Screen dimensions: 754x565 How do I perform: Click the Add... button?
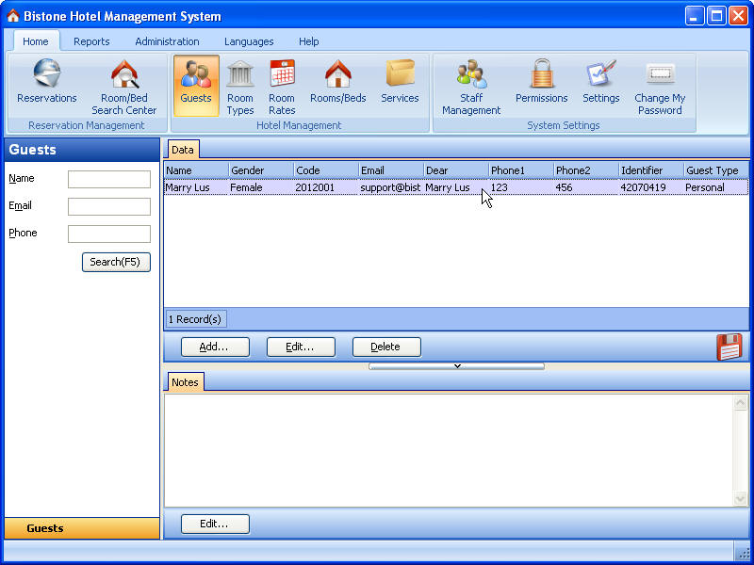pyautogui.click(x=215, y=347)
